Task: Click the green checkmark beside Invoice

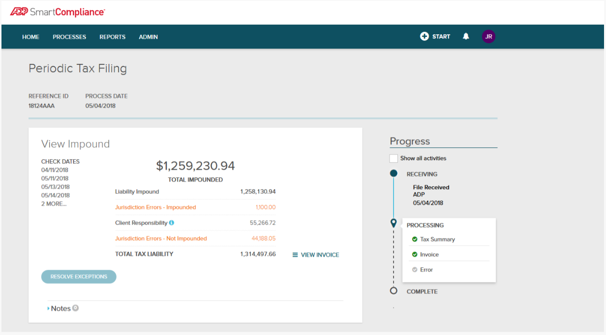Action: pyautogui.click(x=415, y=254)
